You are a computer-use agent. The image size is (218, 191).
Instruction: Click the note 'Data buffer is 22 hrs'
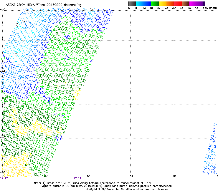(60, 186)
